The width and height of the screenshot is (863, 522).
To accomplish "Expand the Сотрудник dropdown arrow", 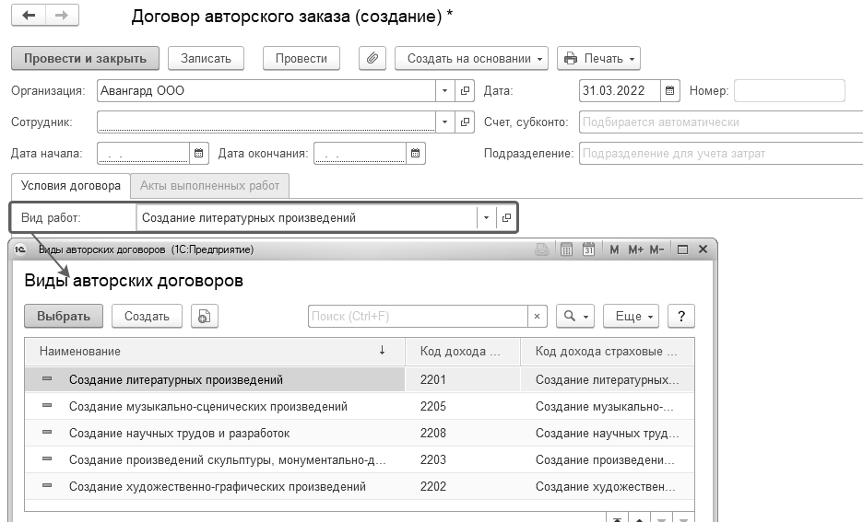I will tap(445, 122).
